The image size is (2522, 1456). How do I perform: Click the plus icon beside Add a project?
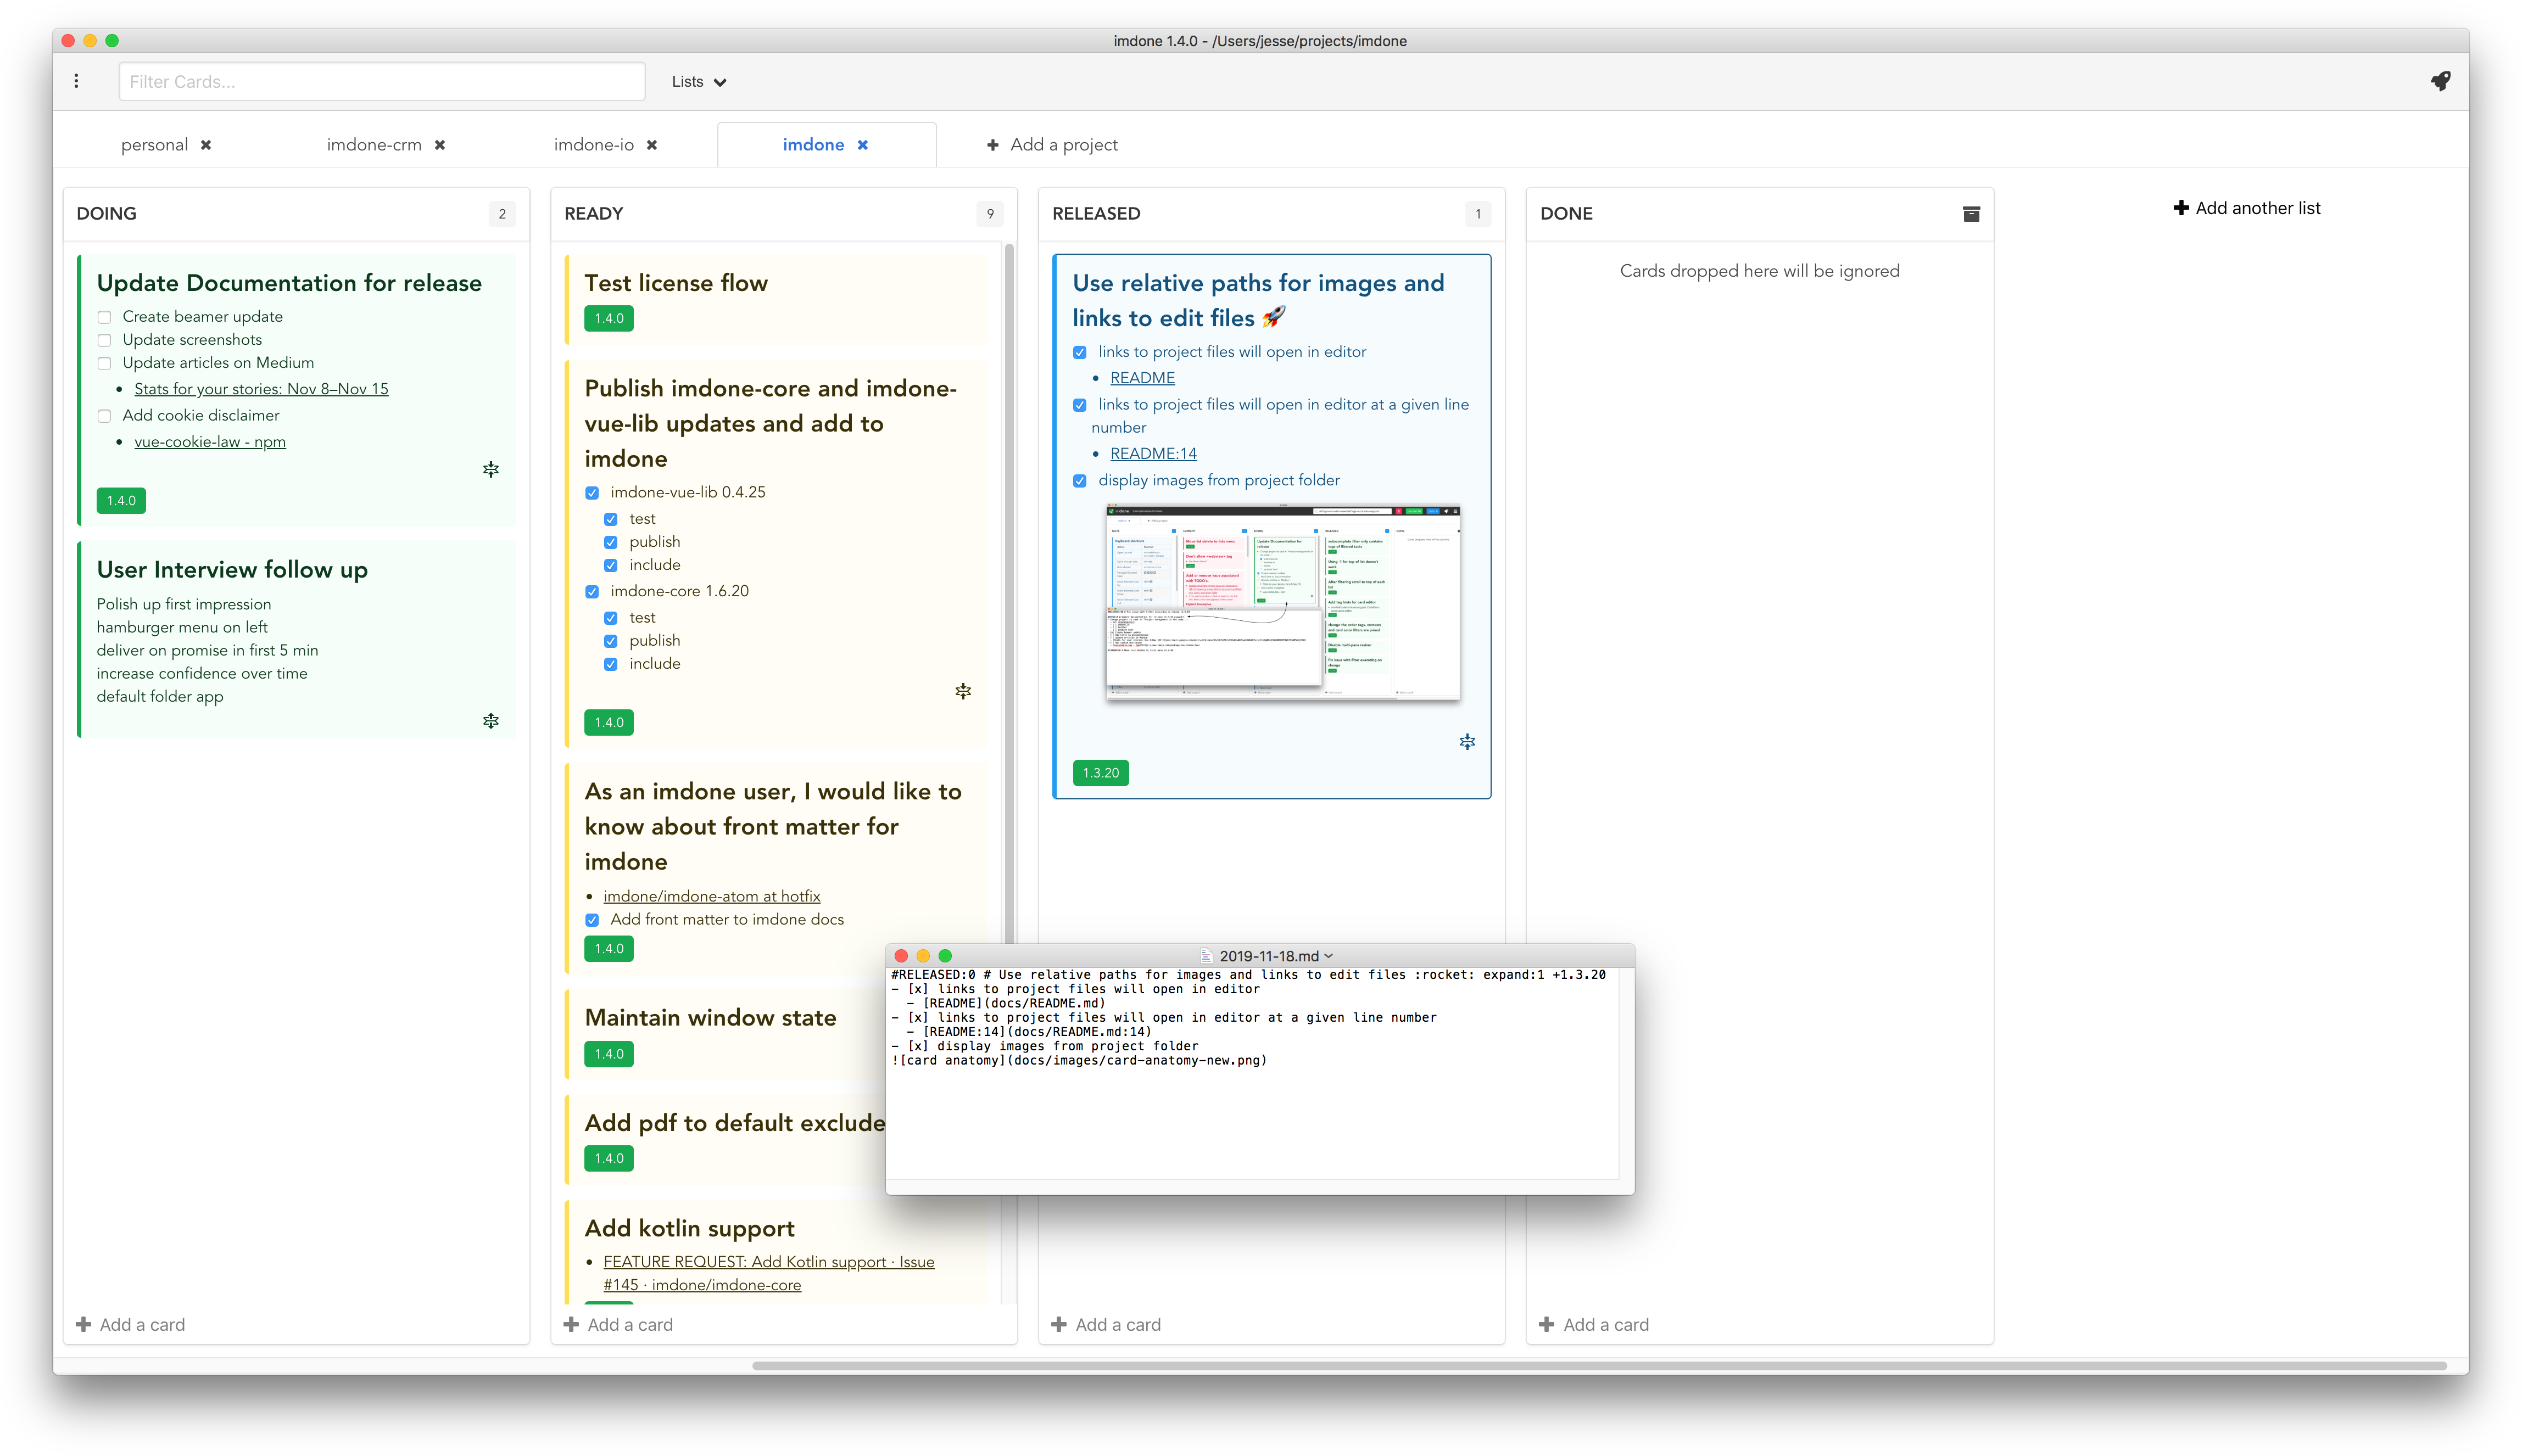pyautogui.click(x=992, y=145)
